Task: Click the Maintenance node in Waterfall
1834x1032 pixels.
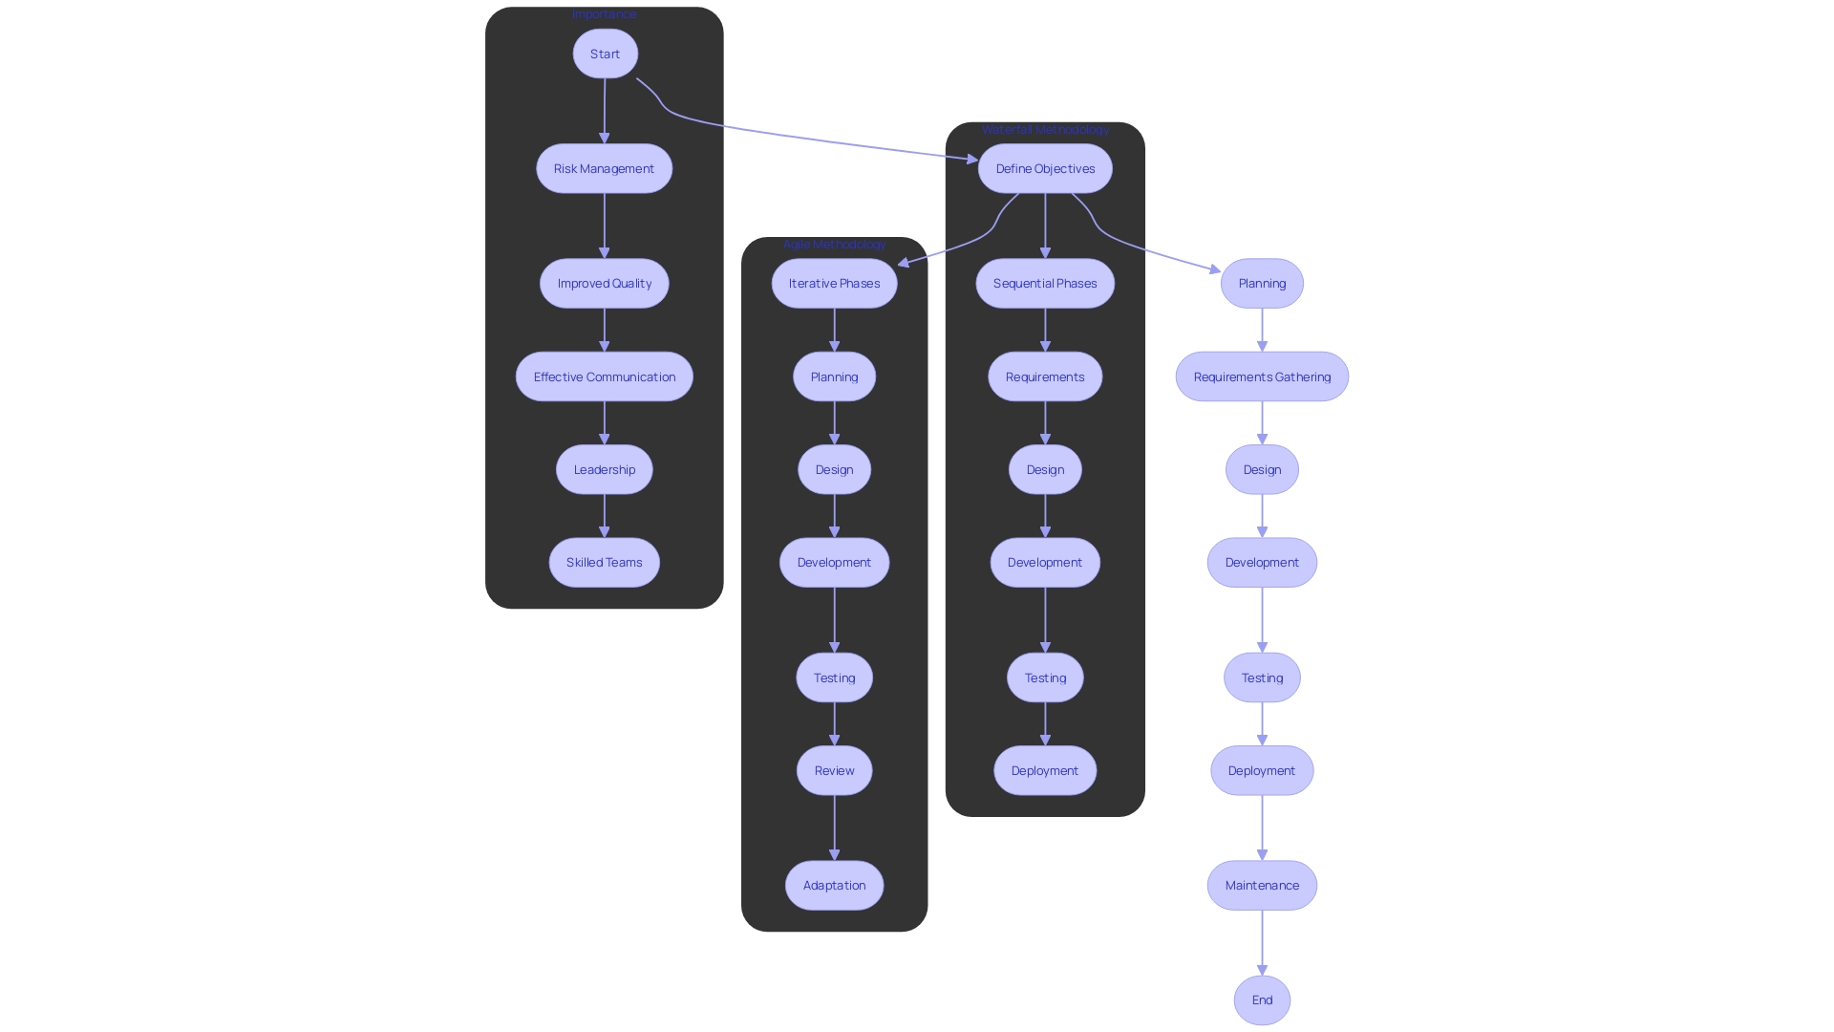Action: [x=1261, y=883]
